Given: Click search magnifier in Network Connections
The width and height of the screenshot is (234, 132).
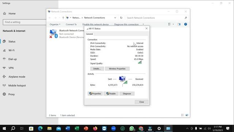Looking at the screenshot, I should point(186,18).
